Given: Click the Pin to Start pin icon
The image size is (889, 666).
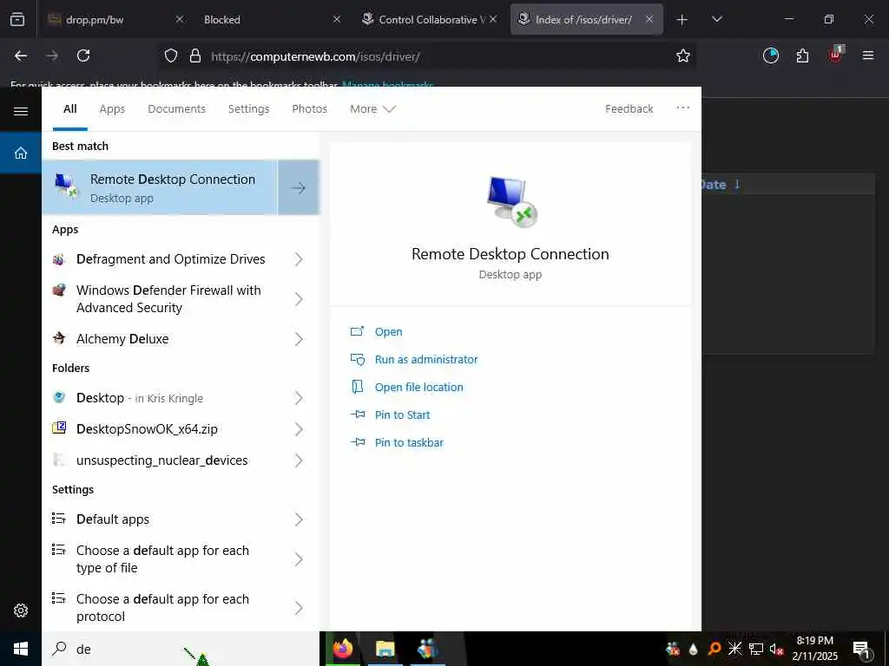Looking at the screenshot, I should coord(357,415).
